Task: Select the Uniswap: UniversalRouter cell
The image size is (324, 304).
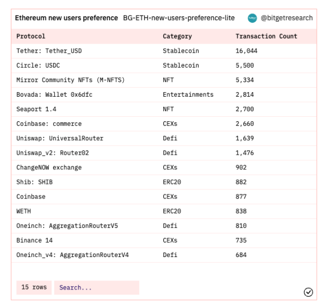Action: pos(60,138)
